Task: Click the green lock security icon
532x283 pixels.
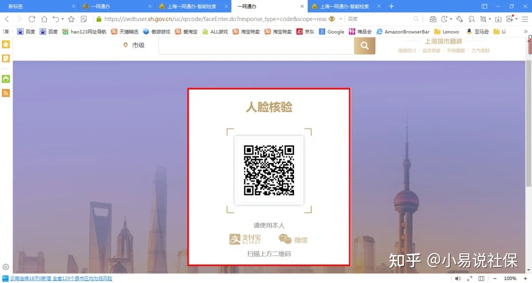Action: 99,19
